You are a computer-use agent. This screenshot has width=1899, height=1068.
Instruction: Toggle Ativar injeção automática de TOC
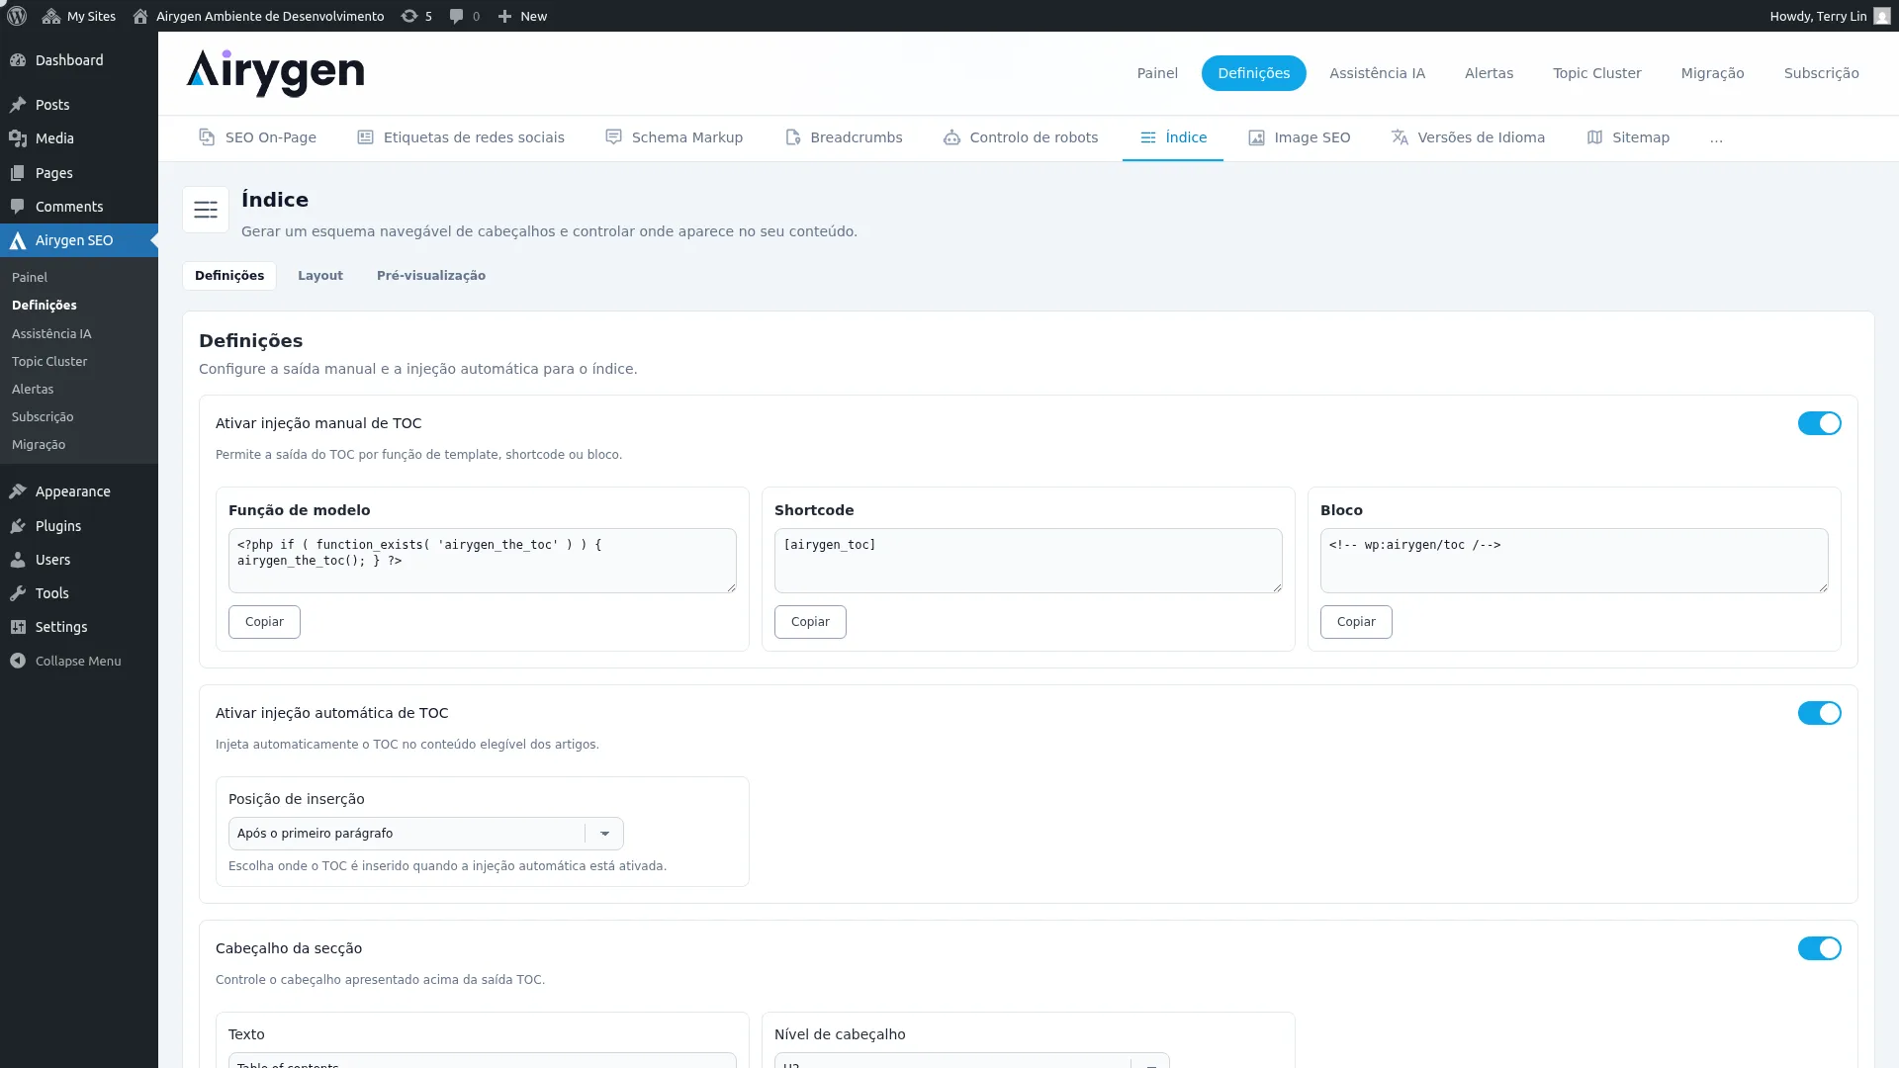point(1819,713)
